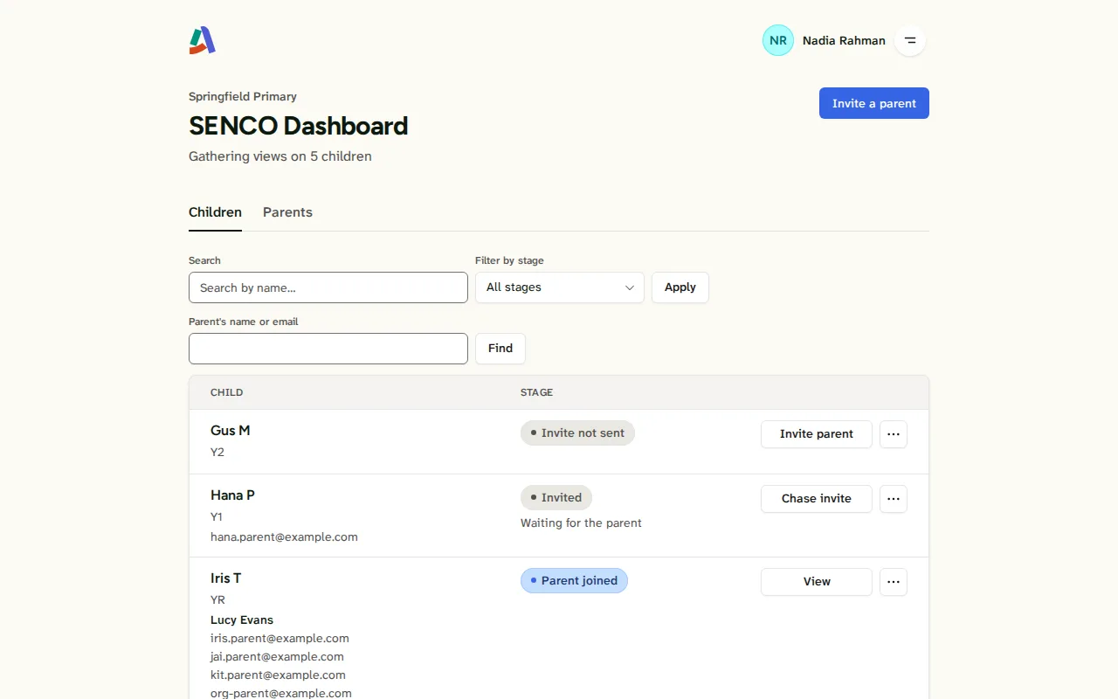Screen dimensions: 1118x699
Task: Focus the Search by name field
Action: coord(328,287)
